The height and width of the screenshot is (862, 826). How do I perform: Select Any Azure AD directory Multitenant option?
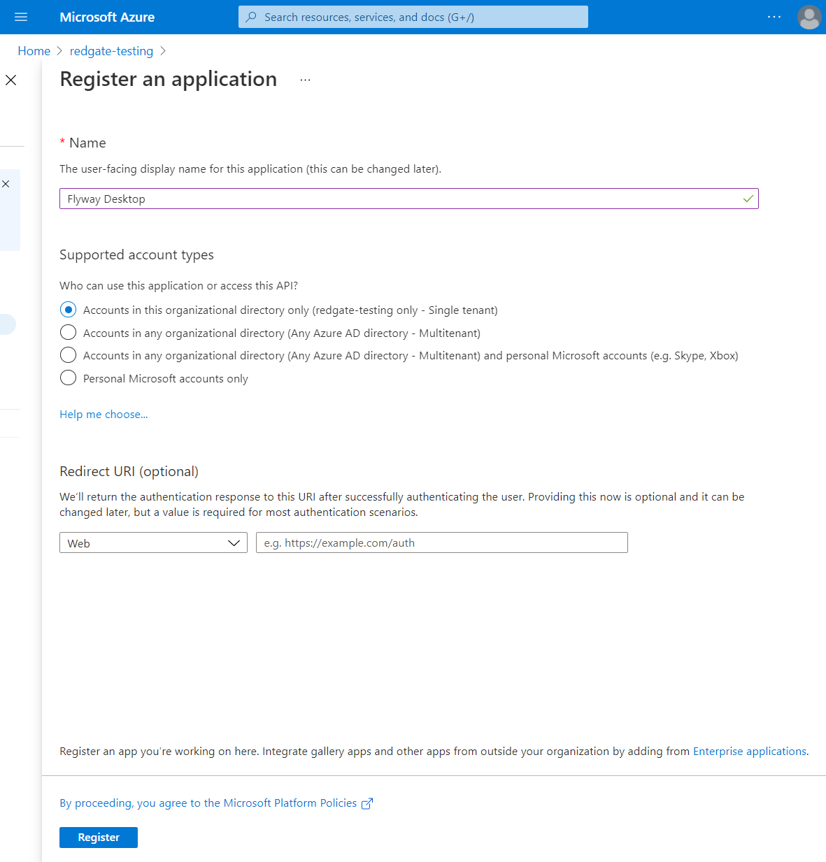pos(69,332)
